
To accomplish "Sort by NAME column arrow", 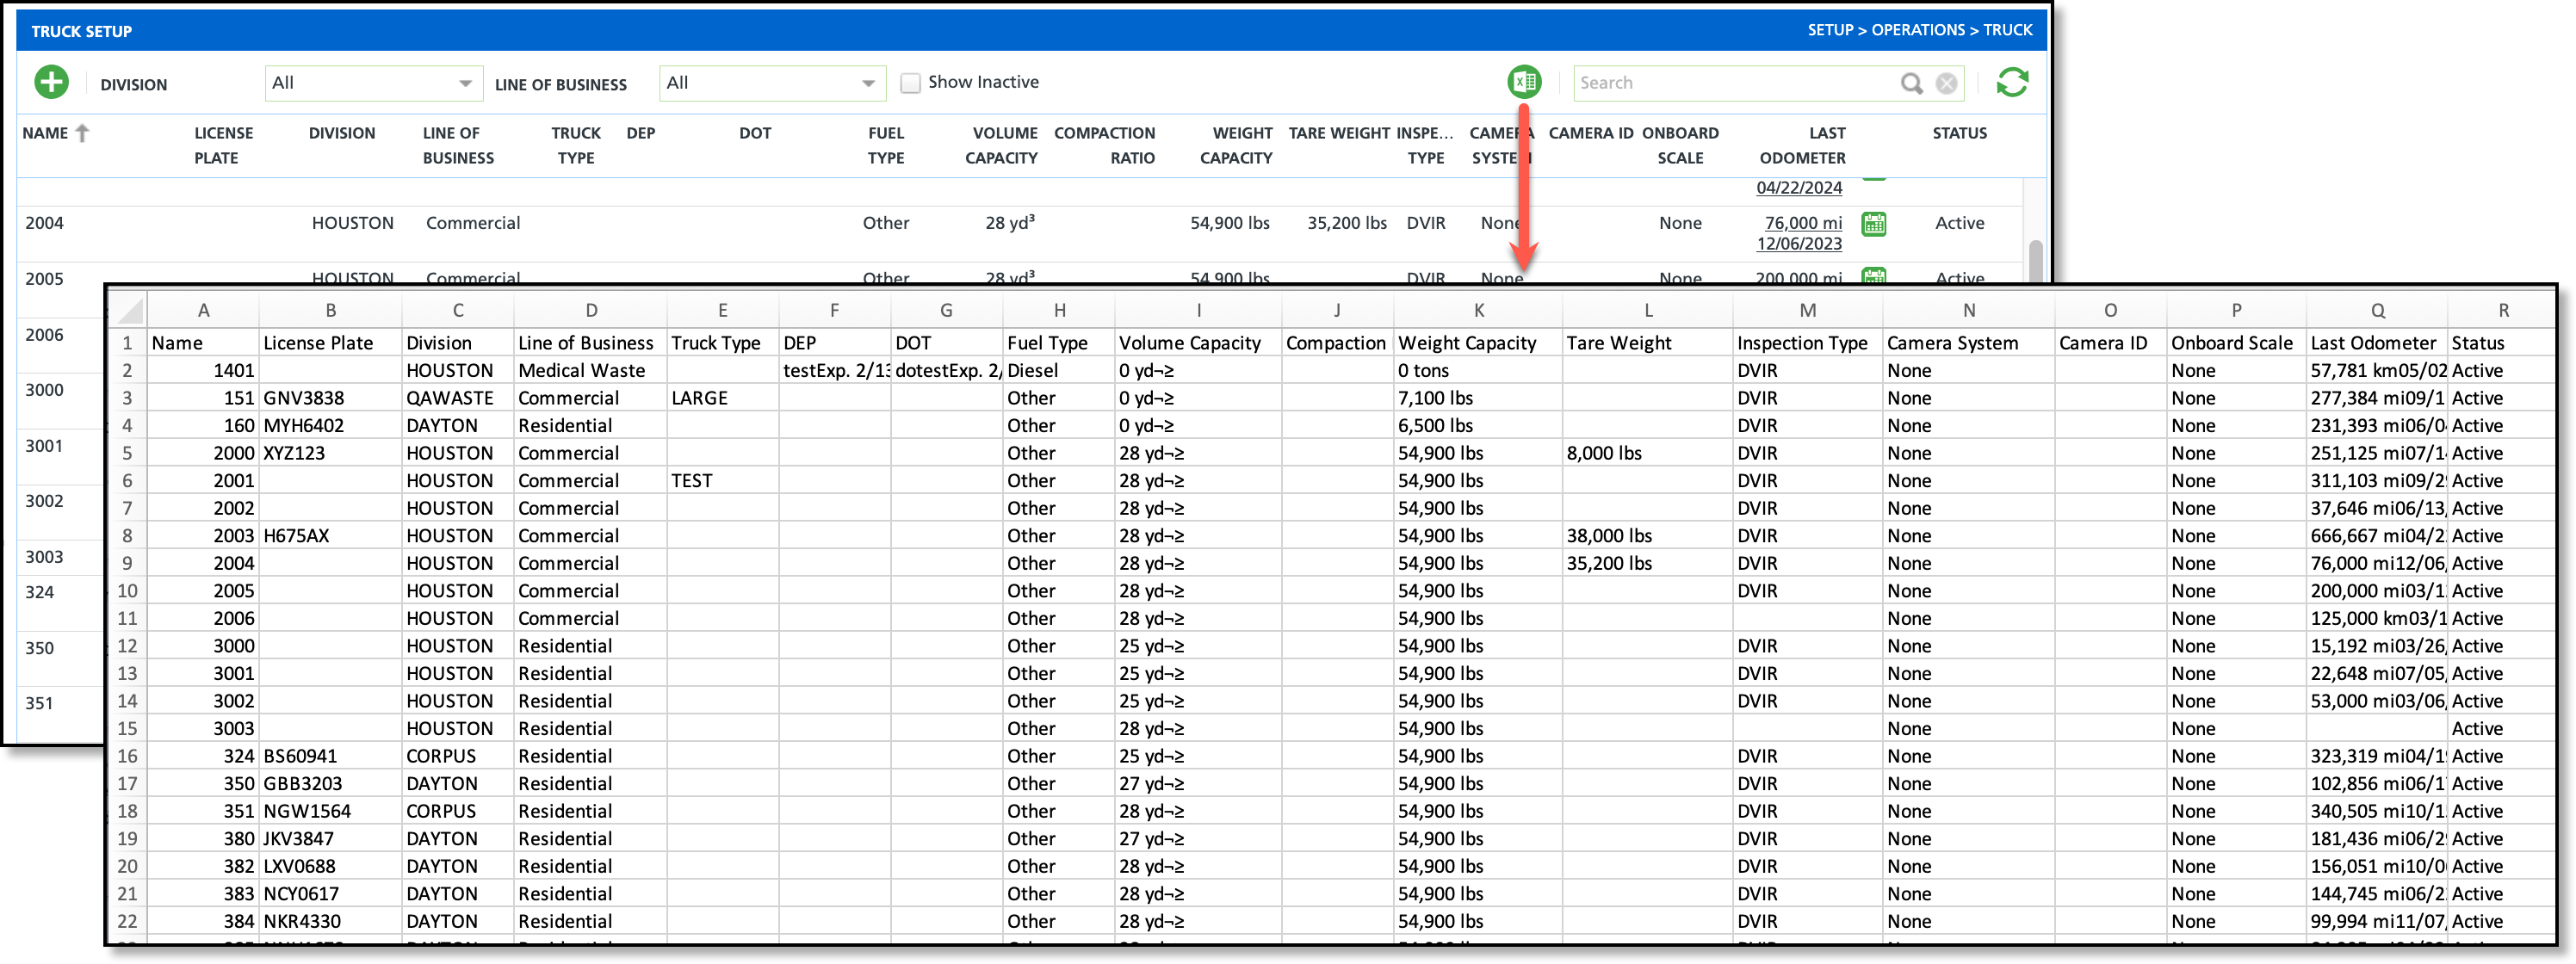I will coord(83,133).
